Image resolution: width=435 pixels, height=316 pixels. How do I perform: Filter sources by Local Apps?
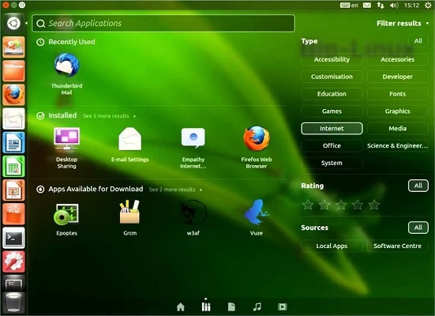coord(332,246)
